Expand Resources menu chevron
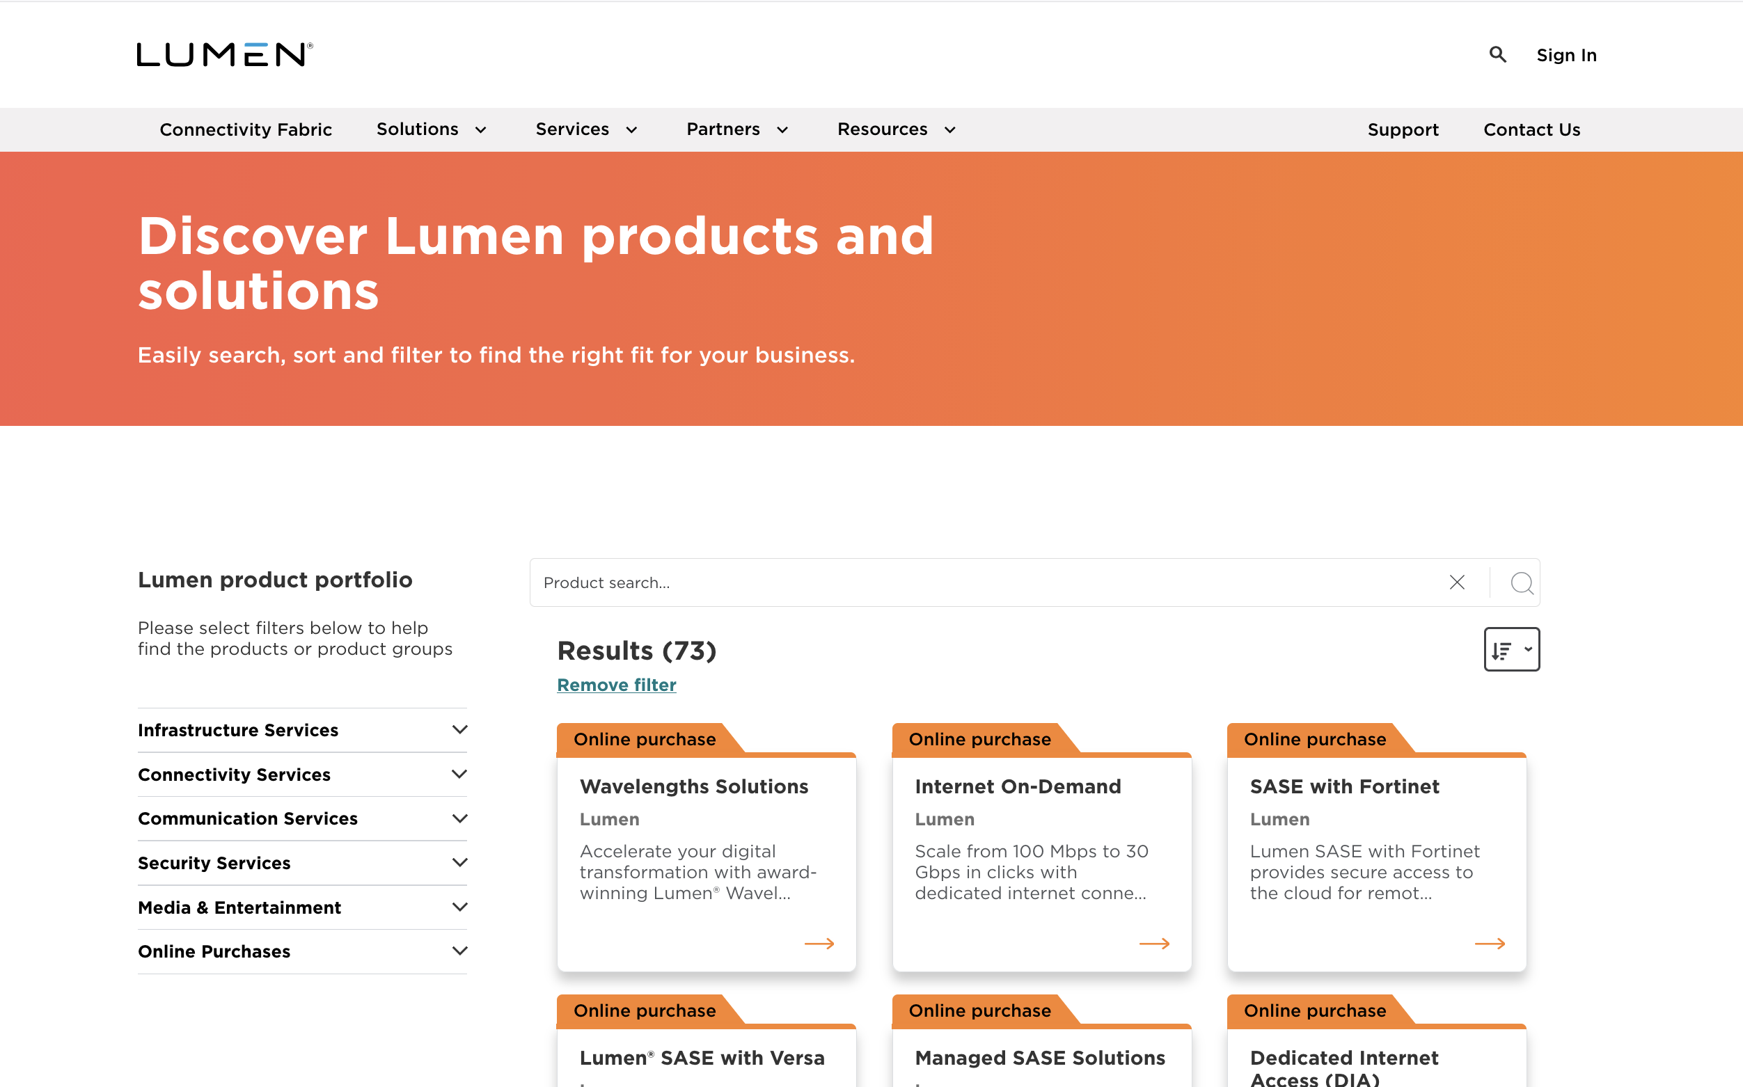The image size is (1743, 1087). pyautogui.click(x=950, y=130)
